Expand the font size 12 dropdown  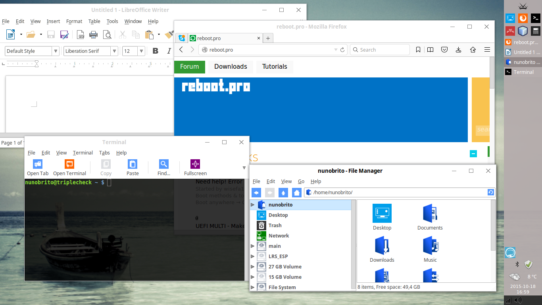tap(141, 51)
